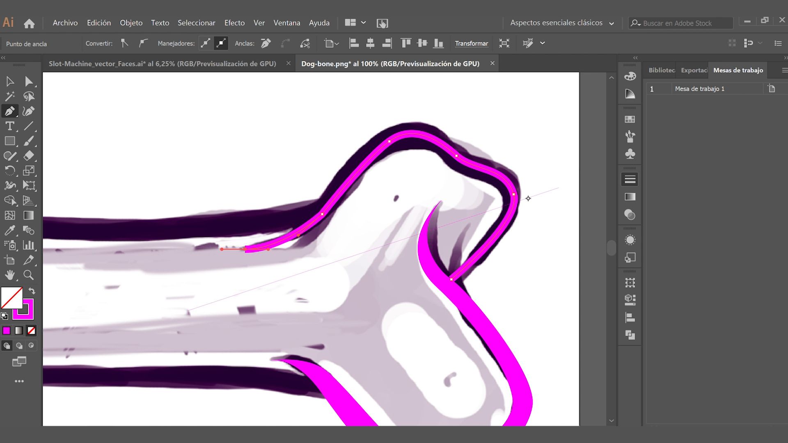Pick the Perspective Grid tool
This screenshot has width=788, height=443.
29,200
